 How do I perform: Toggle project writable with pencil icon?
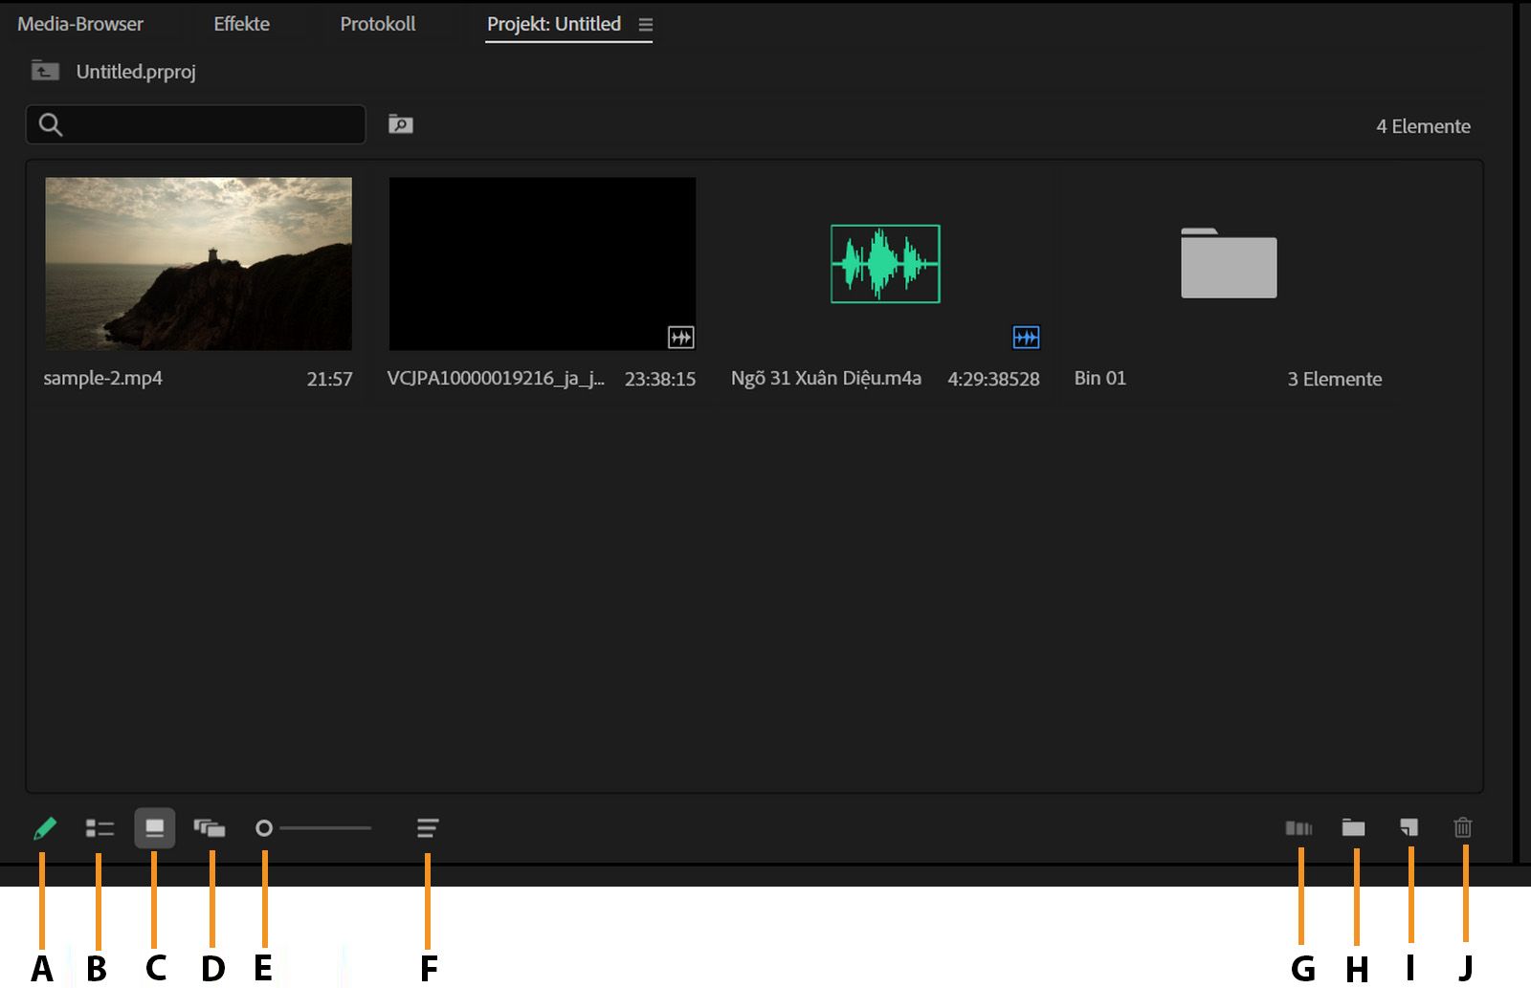(x=44, y=828)
